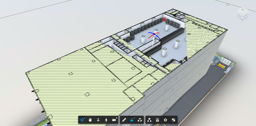The width and height of the screenshot is (256, 126).
Task: Click the FRONT face of ViewCube
Action: coord(240,15)
